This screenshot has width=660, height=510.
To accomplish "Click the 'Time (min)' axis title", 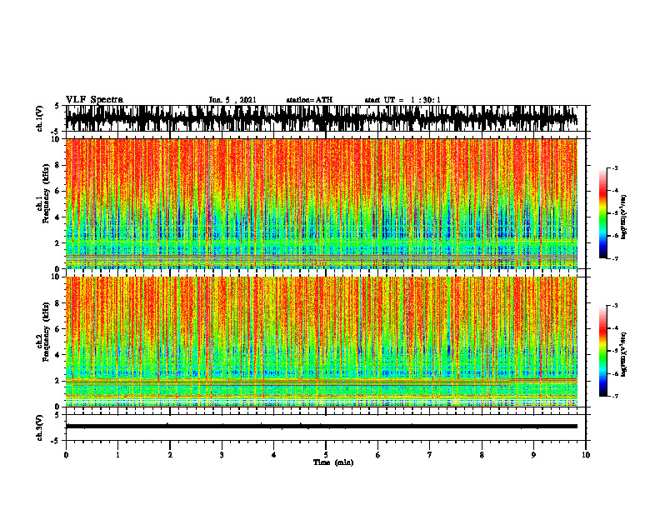I will pyautogui.click(x=333, y=462).
